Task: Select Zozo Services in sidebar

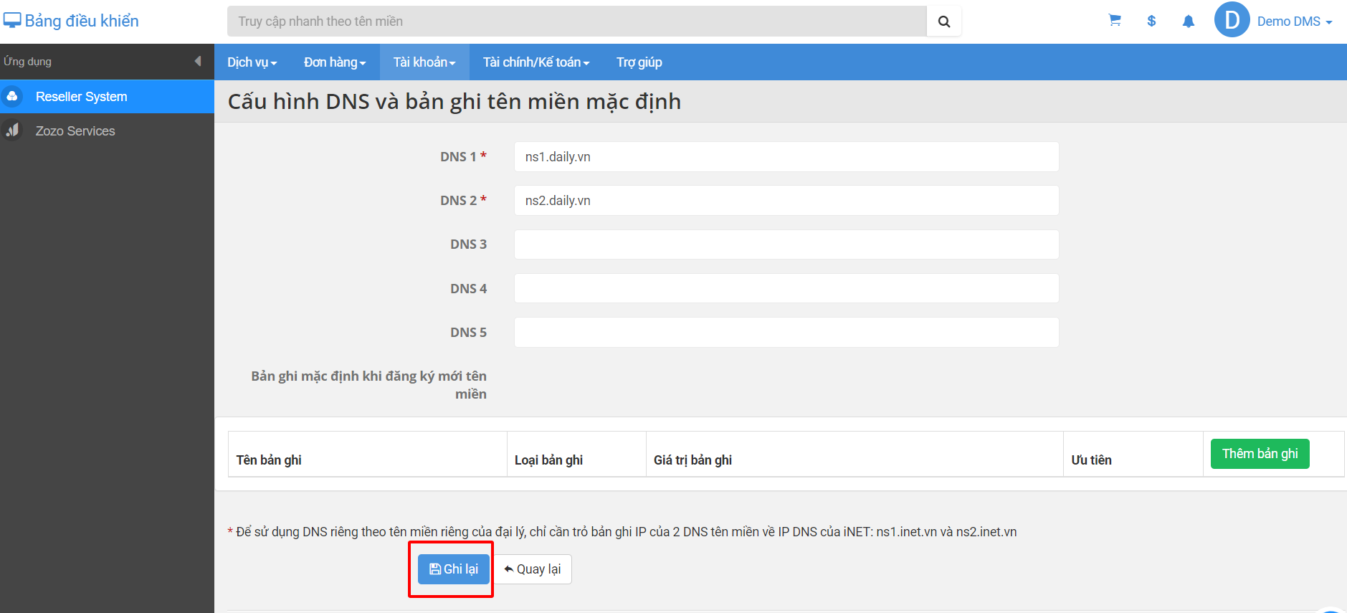Action: 107,130
